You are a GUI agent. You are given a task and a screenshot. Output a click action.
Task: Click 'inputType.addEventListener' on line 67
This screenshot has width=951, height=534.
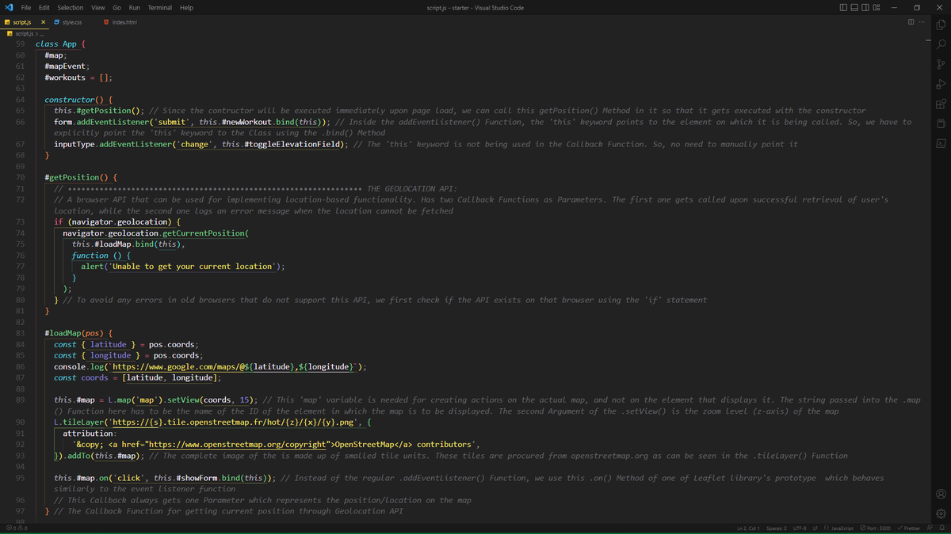113,144
